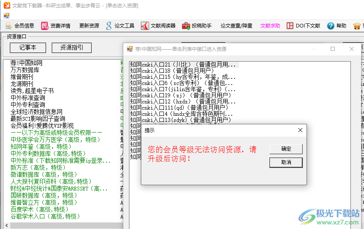Viewport: 364px width, 229px height.
Task: Click small window icon below title bar
Action: (x=7, y=16)
